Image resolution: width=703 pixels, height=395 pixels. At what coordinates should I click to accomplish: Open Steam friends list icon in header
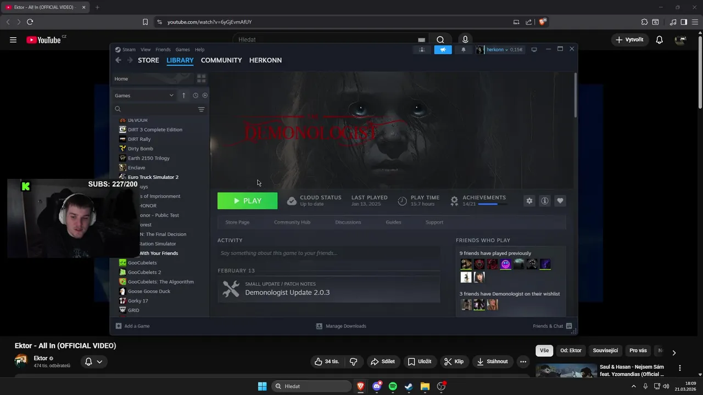coord(422,49)
